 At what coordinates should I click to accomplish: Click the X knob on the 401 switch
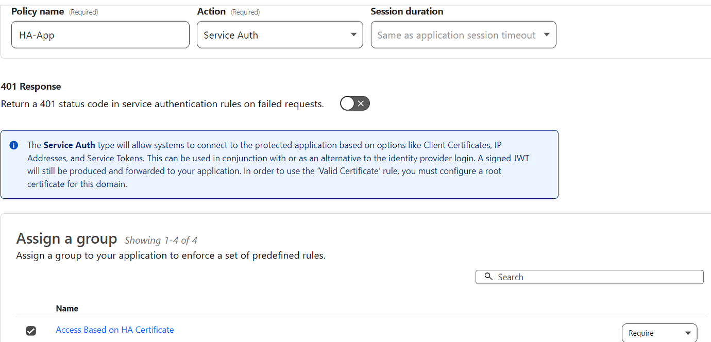pyautogui.click(x=361, y=104)
